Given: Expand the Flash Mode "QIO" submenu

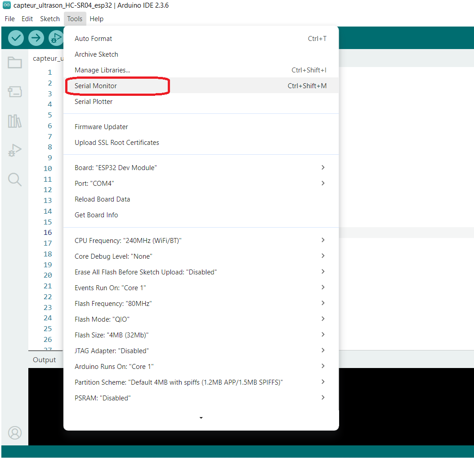Looking at the screenshot, I should 201,319.
